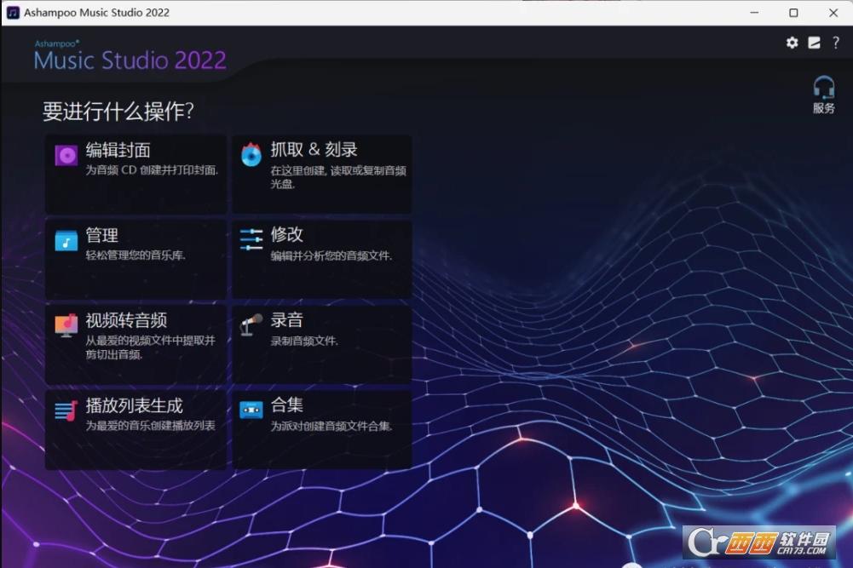Maximize the Ashampoo Music Studio window

793,13
